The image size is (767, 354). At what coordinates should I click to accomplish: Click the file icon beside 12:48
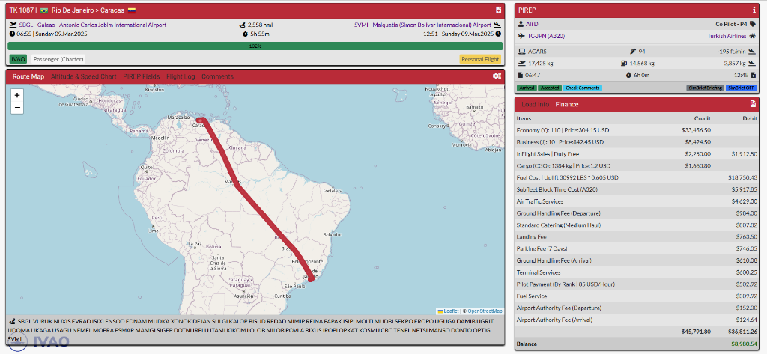pos(754,76)
